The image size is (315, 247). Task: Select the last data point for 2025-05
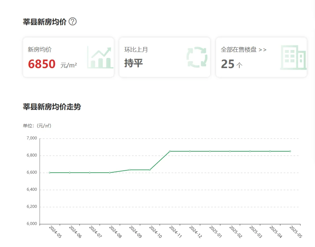[290, 151]
